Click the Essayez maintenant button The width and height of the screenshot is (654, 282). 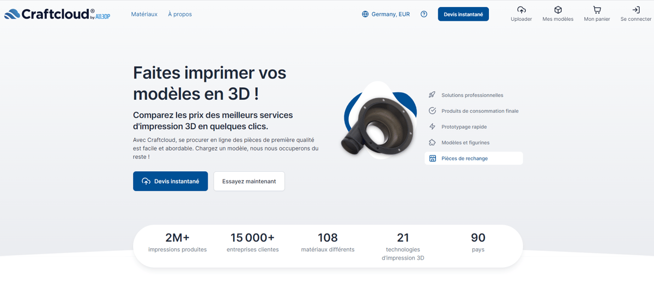coord(249,181)
